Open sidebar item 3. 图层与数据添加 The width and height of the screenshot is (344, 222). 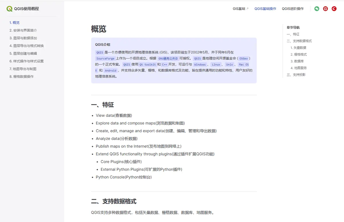tap(23, 38)
